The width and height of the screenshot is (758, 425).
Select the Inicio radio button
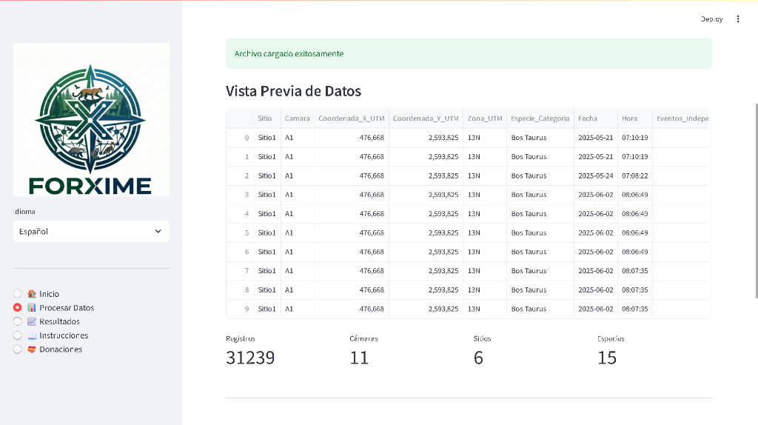(18, 294)
